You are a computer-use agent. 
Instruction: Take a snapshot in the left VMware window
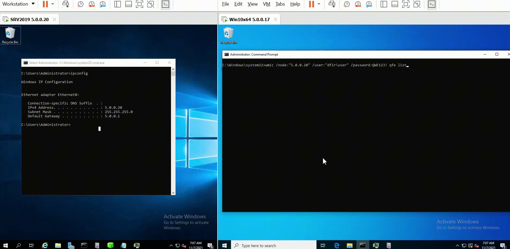click(80, 4)
